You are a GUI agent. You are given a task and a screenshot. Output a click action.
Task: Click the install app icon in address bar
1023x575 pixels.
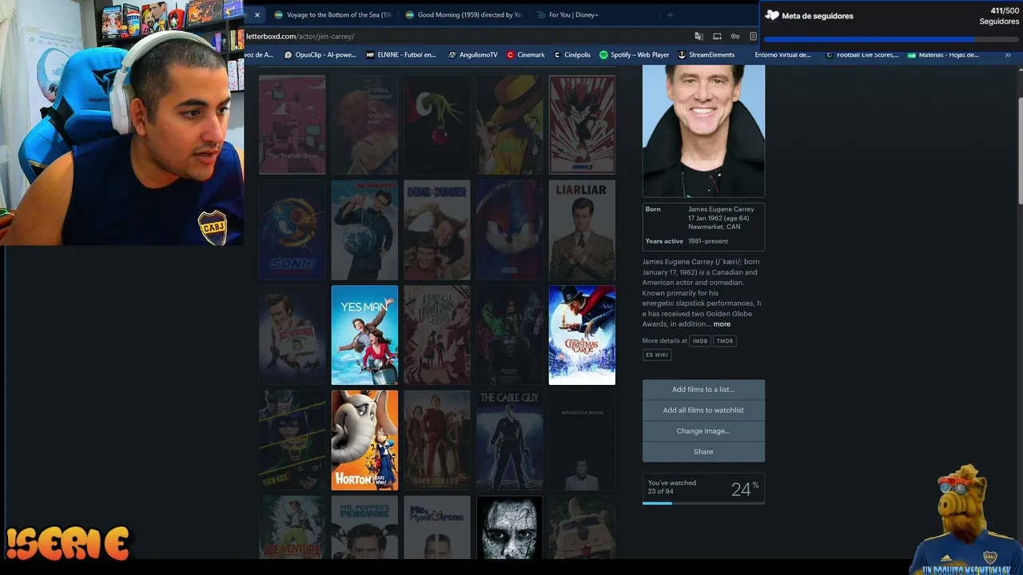tap(717, 36)
